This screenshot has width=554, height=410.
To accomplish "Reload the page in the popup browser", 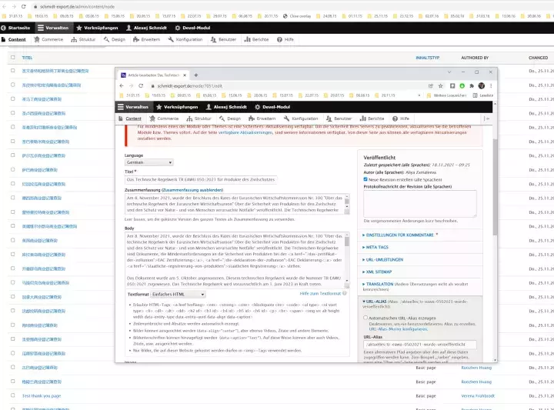I will coord(142,85).
